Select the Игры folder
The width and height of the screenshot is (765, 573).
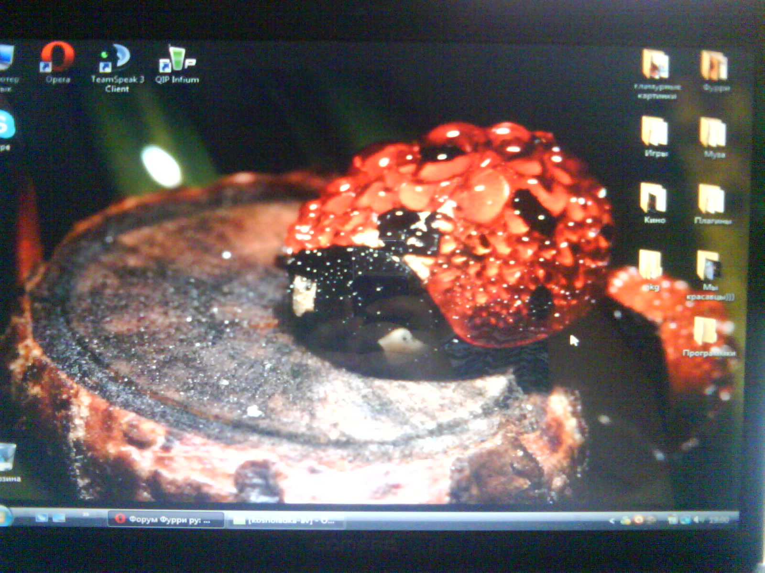coord(655,132)
